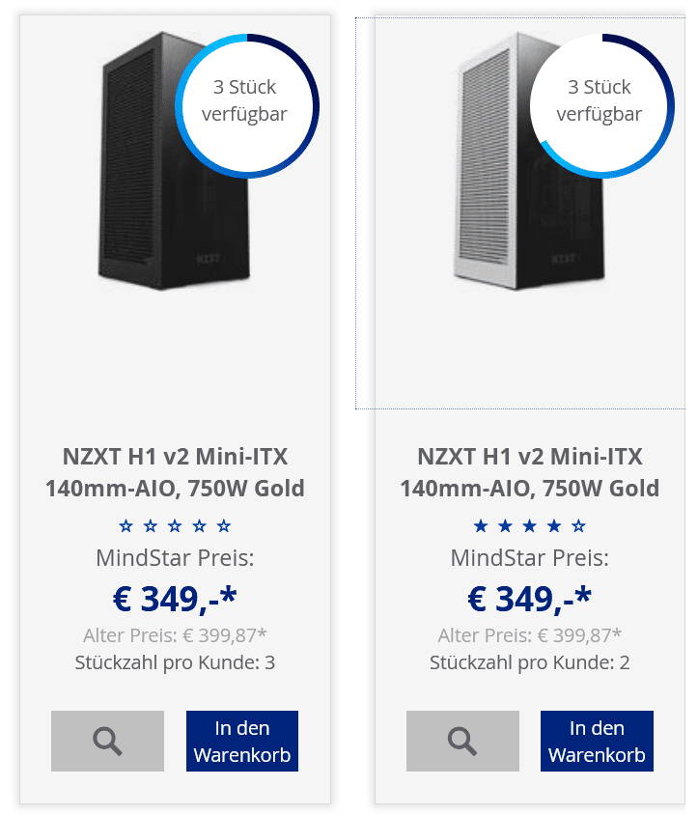Click the first filled star on right product
The height and width of the screenshot is (815, 698).
click(x=481, y=526)
